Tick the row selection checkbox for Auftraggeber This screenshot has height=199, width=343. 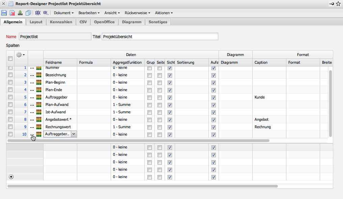[10, 97]
